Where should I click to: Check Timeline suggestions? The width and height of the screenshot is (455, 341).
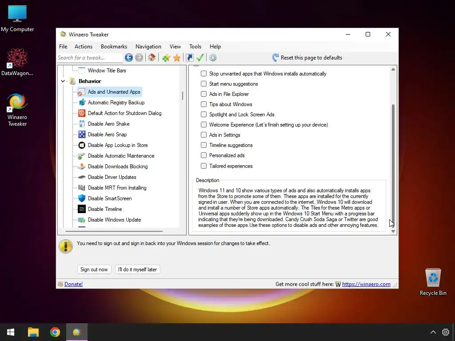pyautogui.click(x=204, y=145)
